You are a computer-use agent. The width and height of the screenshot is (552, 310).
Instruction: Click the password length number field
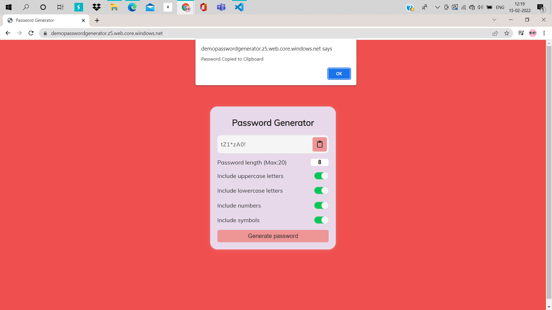(x=319, y=162)
